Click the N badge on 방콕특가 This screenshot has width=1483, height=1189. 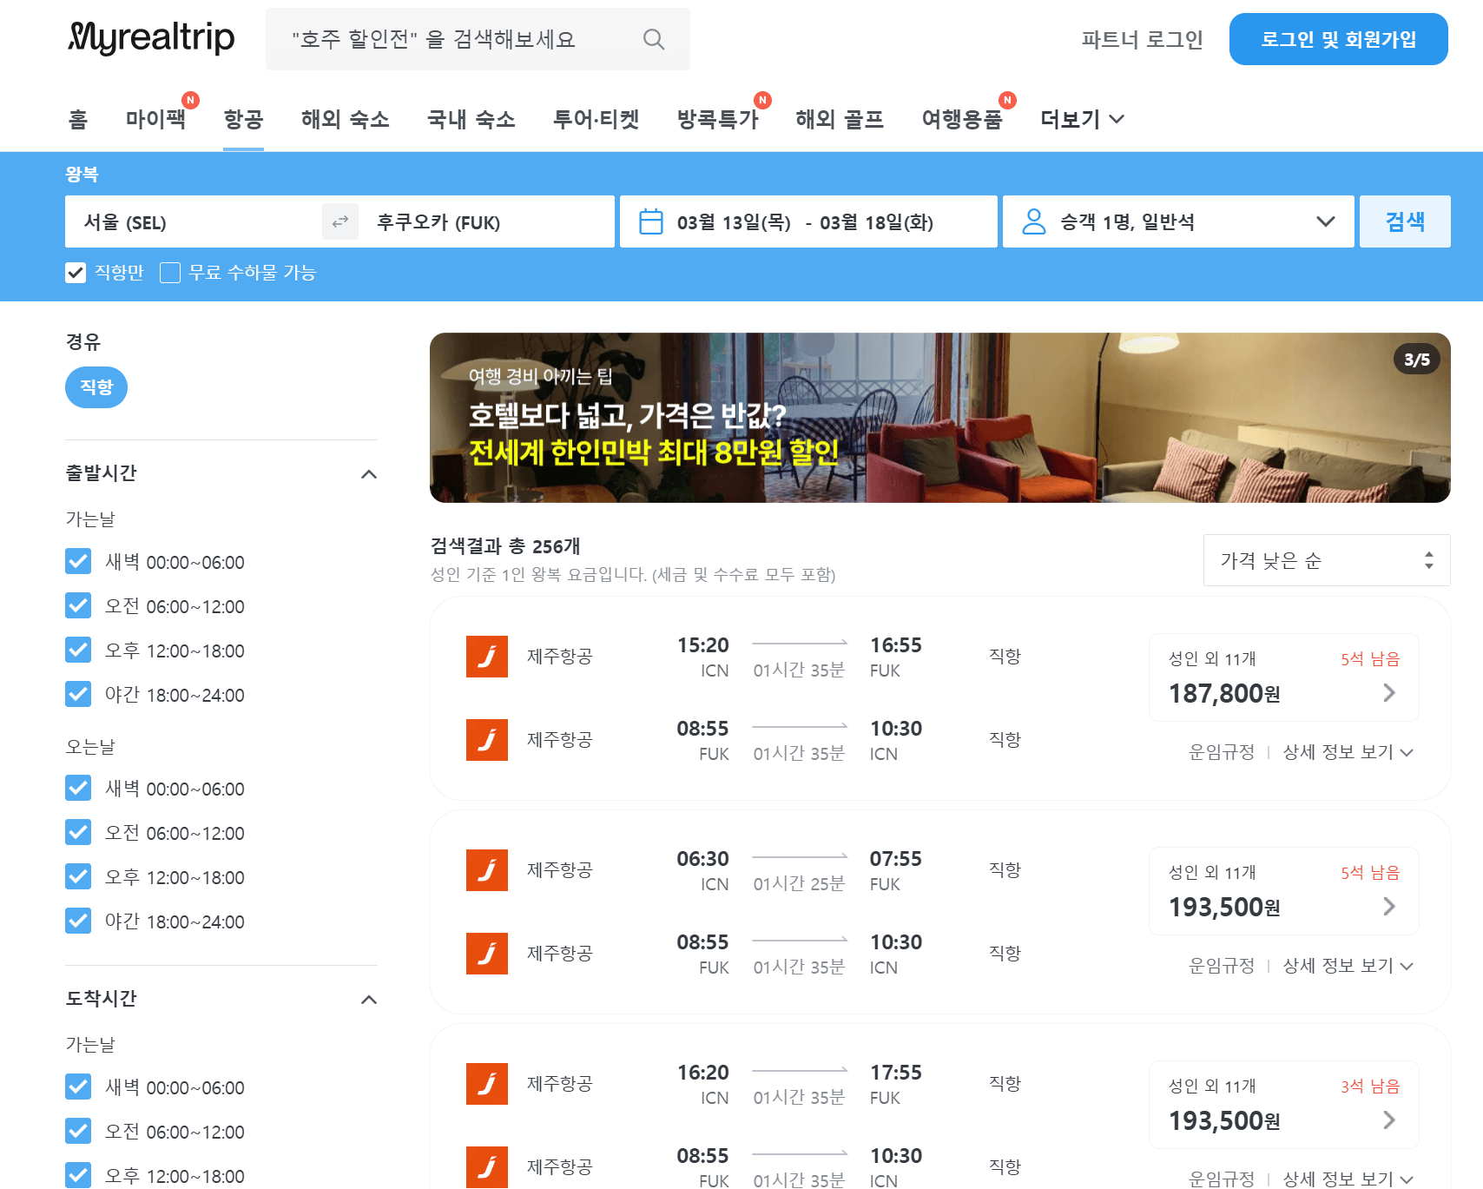pos(761,100)
